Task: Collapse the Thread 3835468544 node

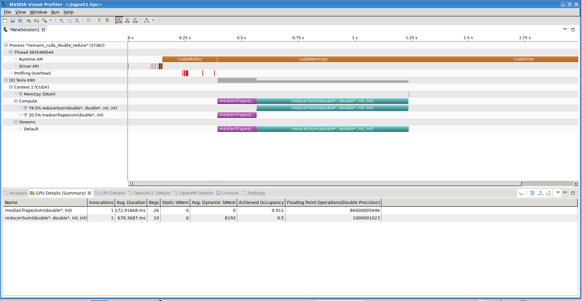Action: 11,52
